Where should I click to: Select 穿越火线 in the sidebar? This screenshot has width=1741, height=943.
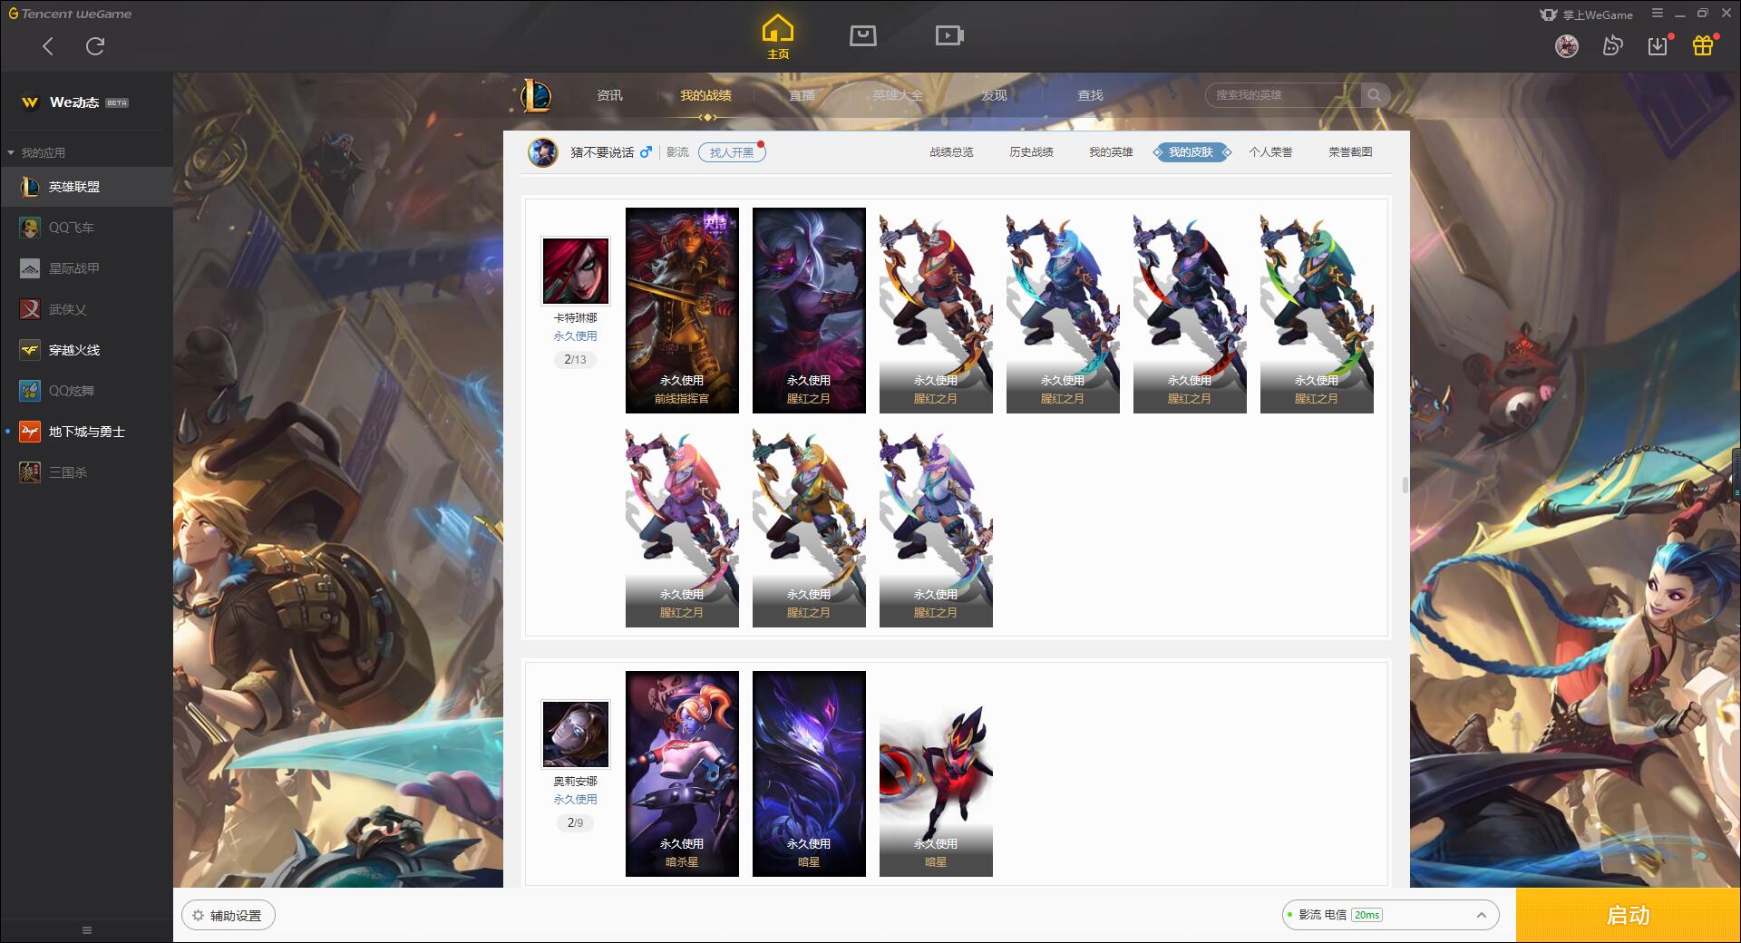[x=86, y=350]
